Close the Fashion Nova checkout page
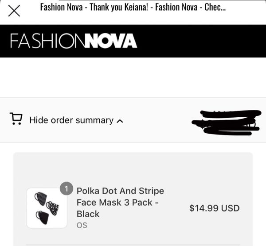 click(x=14, y=11)
